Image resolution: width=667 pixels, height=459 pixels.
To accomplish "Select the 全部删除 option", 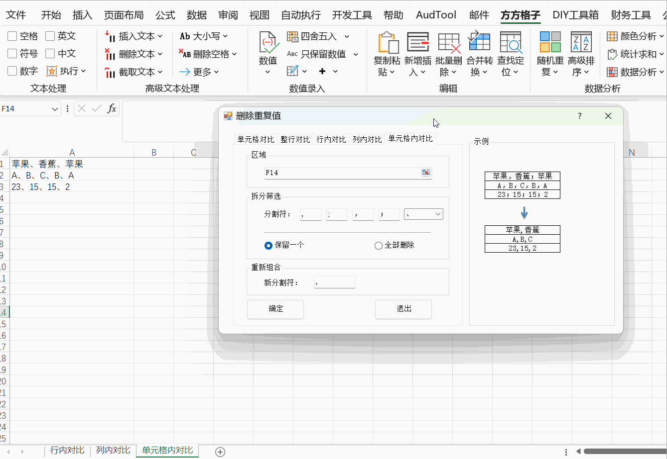I will coord(378,245).
